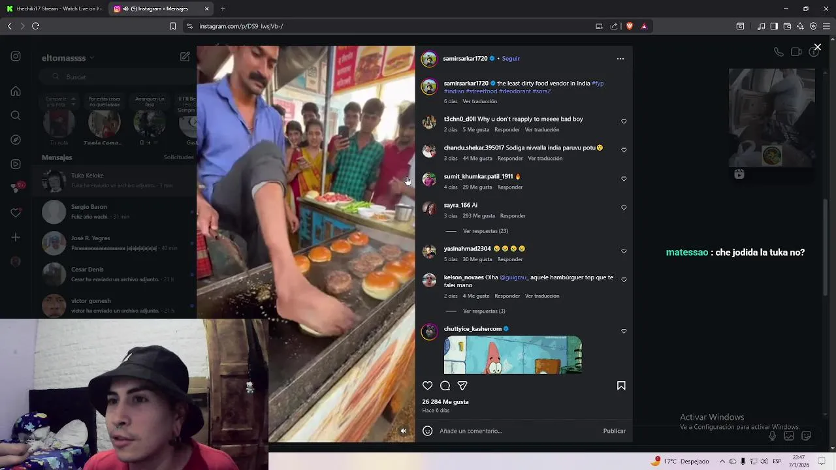
Task: Reload the current page
Action: point(35,26)
